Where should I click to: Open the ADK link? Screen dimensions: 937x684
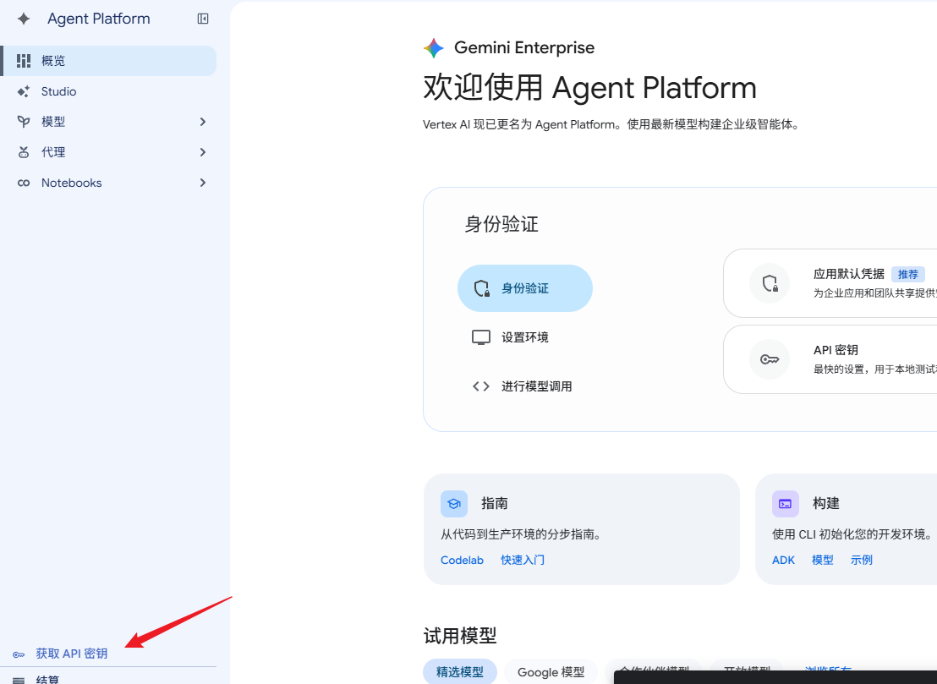pos(783,561)
